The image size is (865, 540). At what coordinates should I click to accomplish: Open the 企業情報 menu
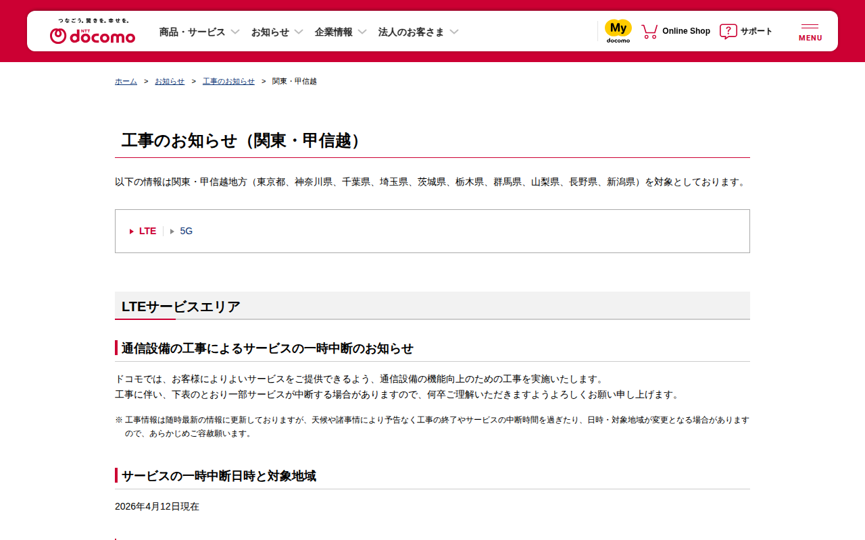pyautogui.click(x=334, y=32)
